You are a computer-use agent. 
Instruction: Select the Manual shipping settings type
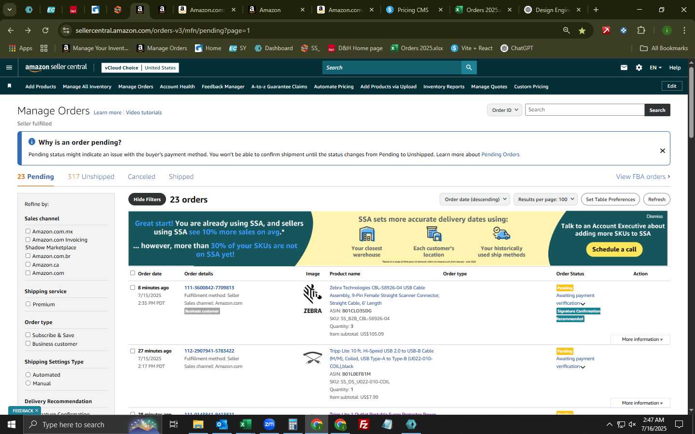pos(28,383)
